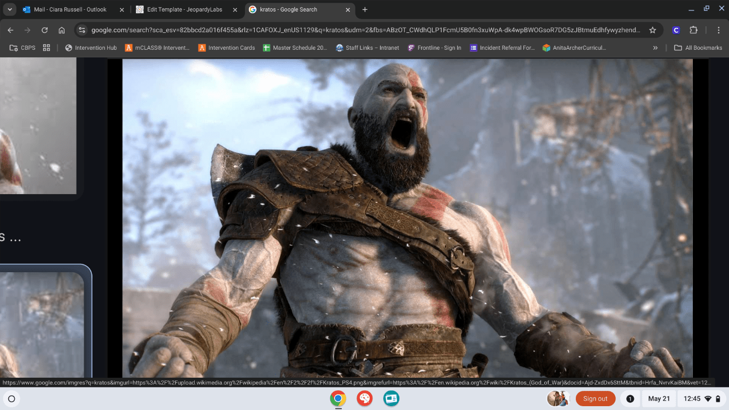This screenshot has height=410, width=729.
Task: Go forward to the next page
Action: click(x=27, y=30)
